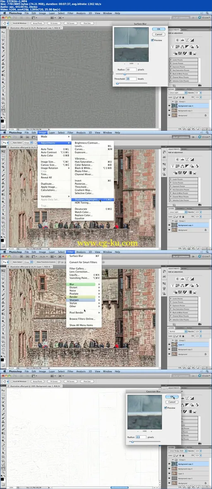Hide Background copy 4 layer in the Surface Blur frame
212x489 pixels.
(x=169, y=106)
